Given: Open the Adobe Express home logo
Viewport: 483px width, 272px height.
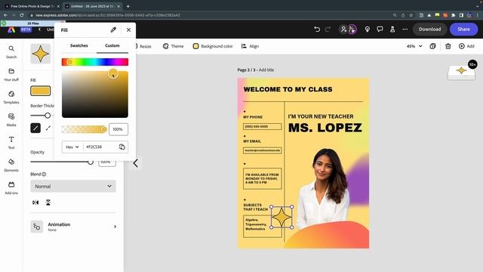Looking at the screenshot, I should coord(11,29).
